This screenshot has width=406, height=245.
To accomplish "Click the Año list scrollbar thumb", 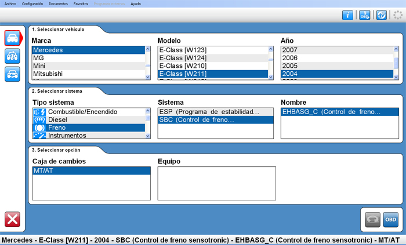I will [x=396, y=63].
